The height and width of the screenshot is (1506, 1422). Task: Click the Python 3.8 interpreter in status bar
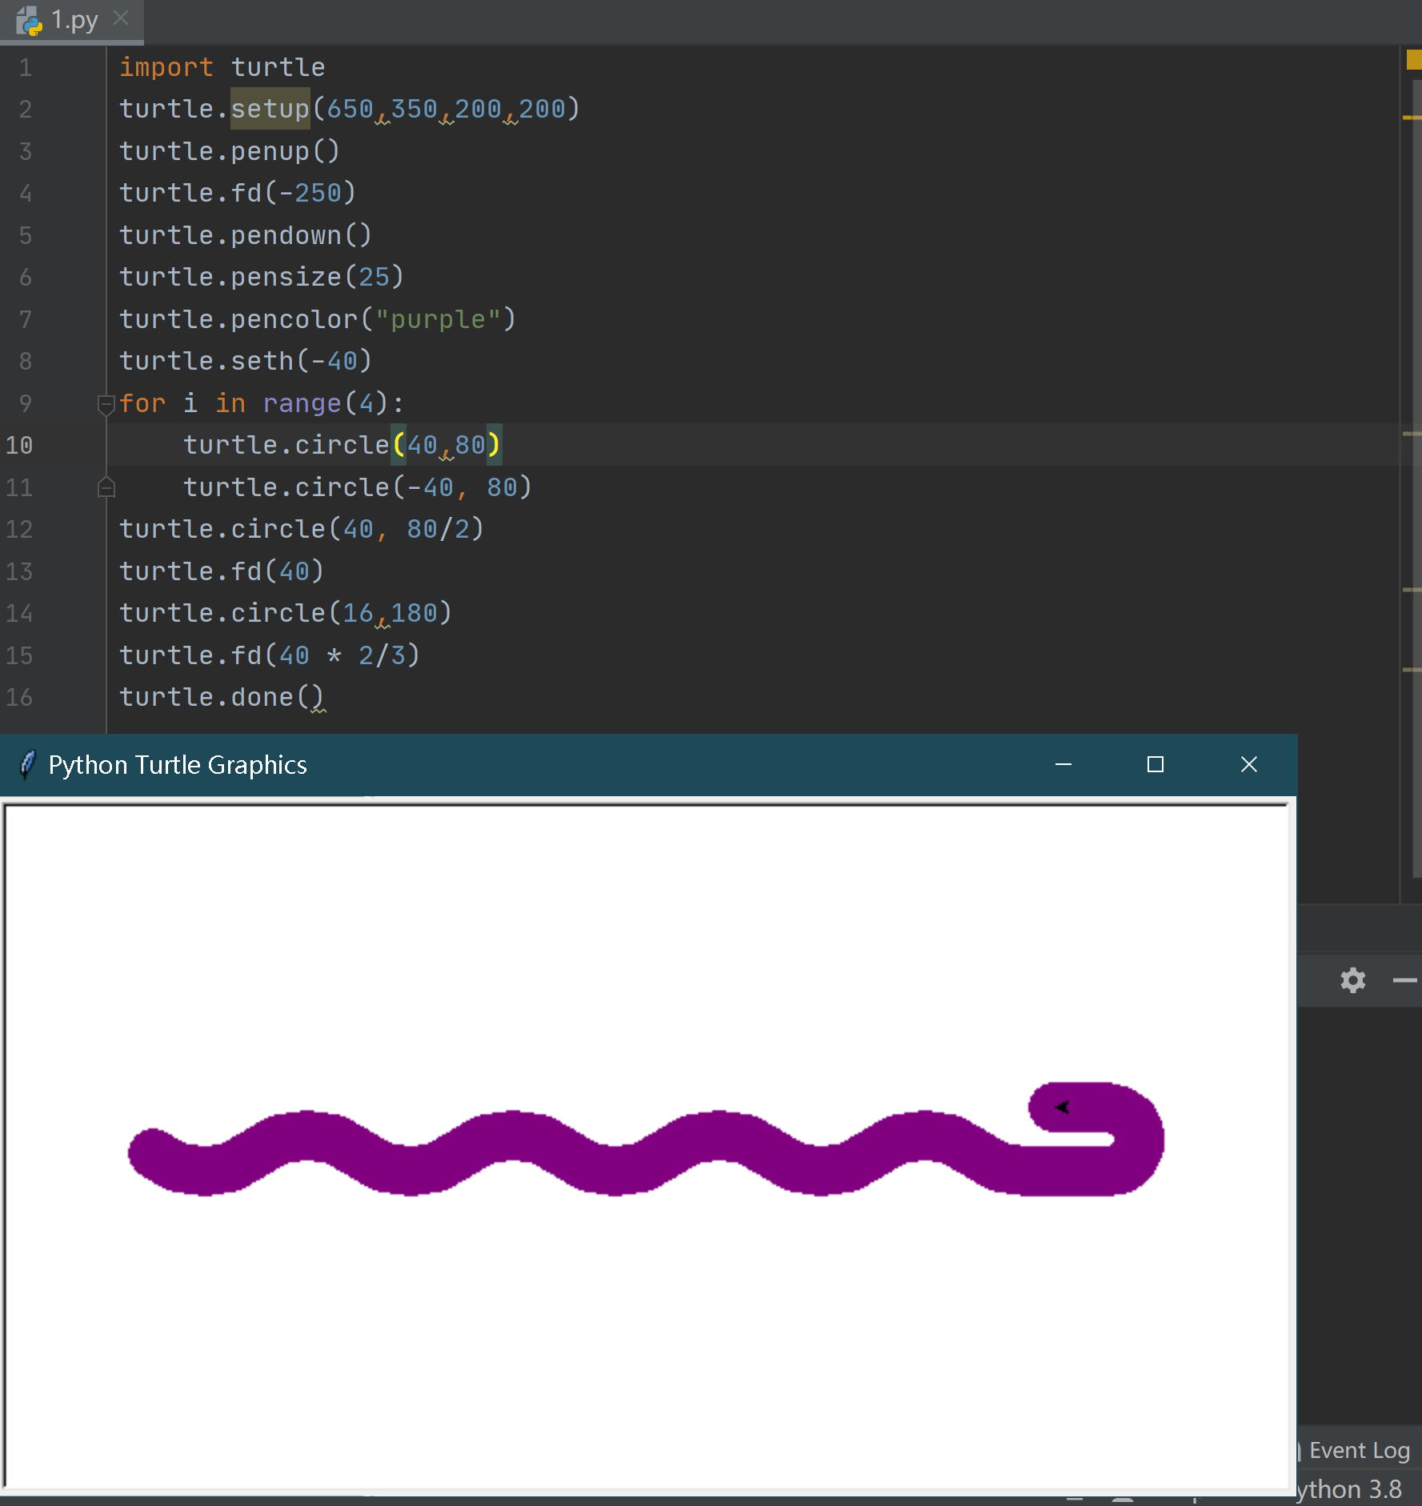[x=1351, y=1489]
